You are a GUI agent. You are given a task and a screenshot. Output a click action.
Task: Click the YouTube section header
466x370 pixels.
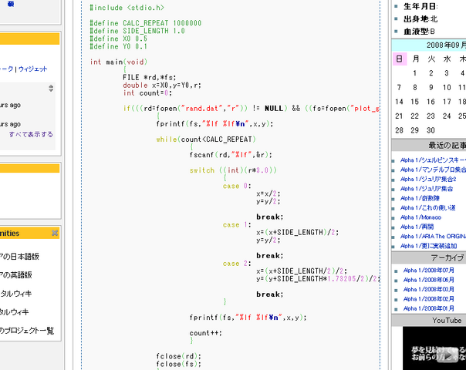point(447,321)
